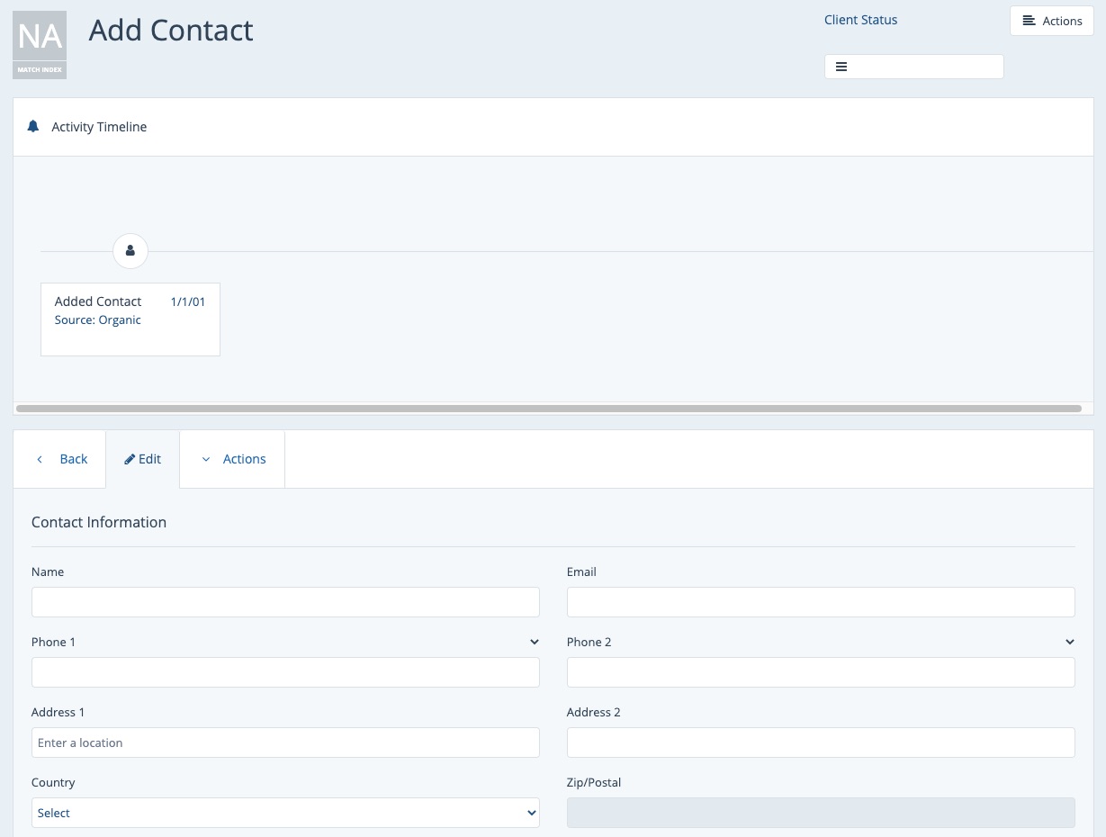Click into the Name input field
This screenshot has height=837, width=1106.
pos(285,602)
